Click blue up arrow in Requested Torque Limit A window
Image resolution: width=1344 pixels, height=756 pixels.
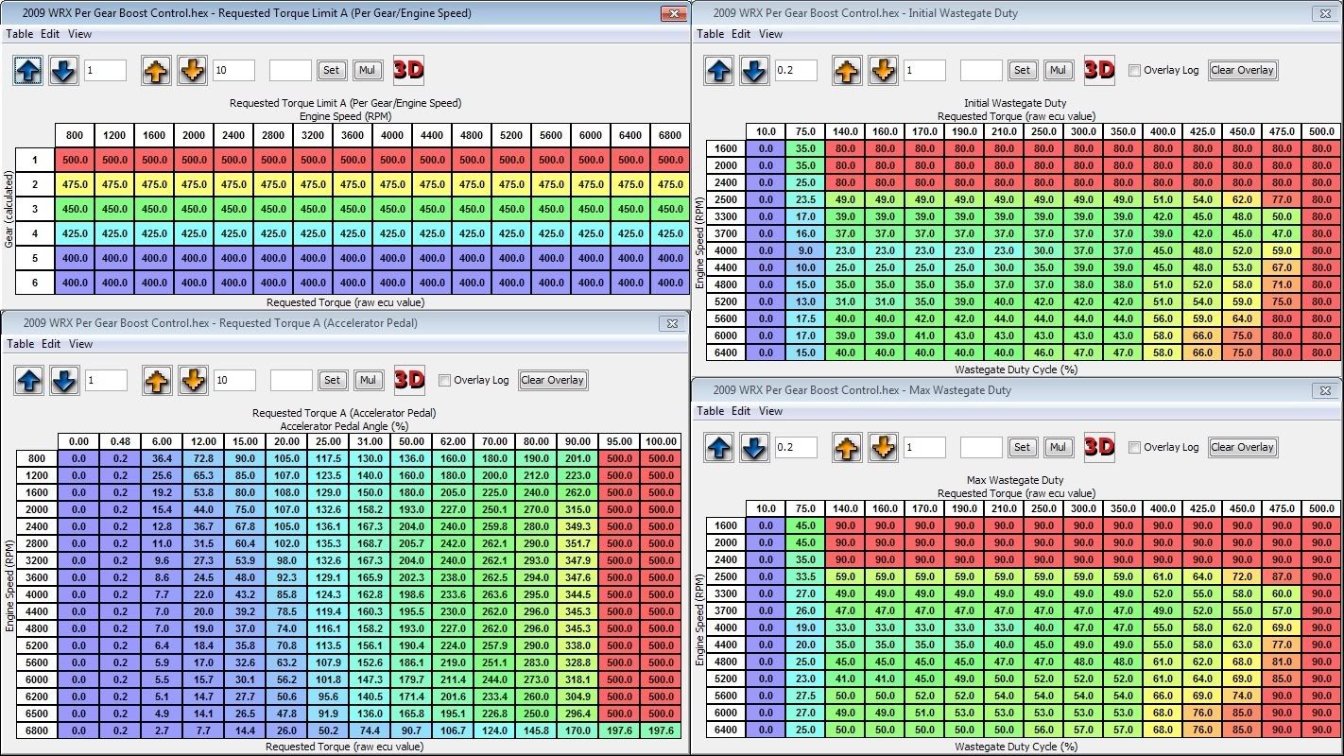[27, 70]
